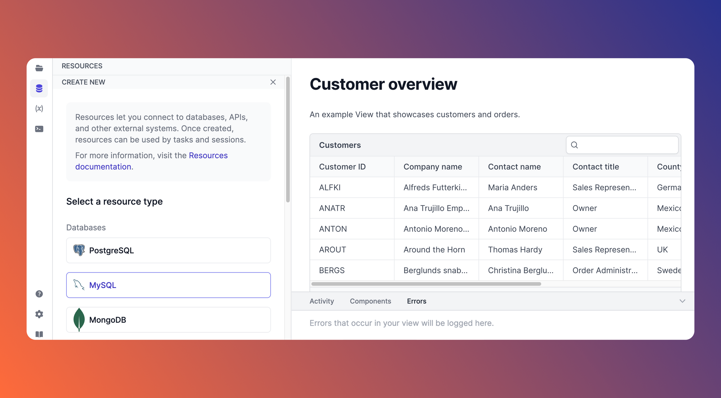Select the ANTON customer ID cell
This screenshot has width=721, height=398.
pos(352,229)
